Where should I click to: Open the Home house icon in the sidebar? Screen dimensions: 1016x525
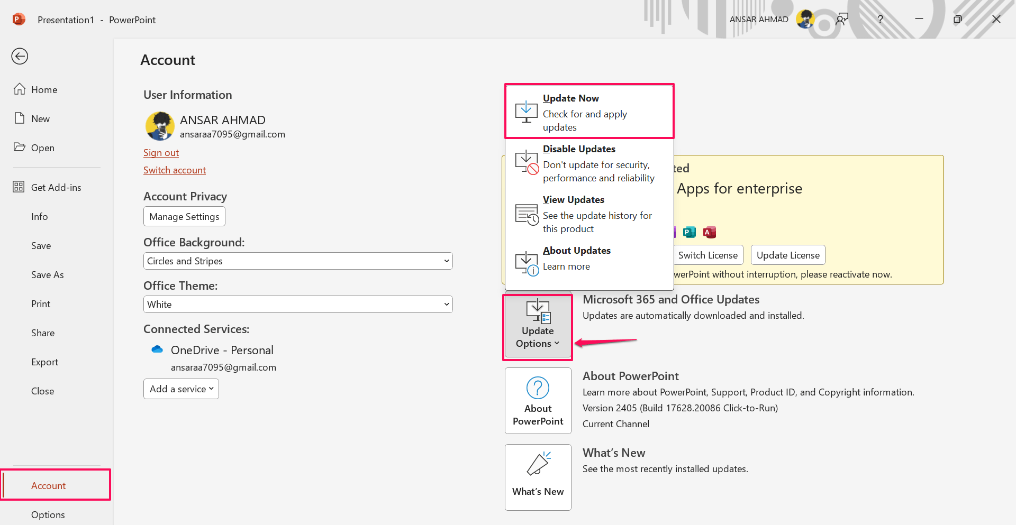coord(20,89)
